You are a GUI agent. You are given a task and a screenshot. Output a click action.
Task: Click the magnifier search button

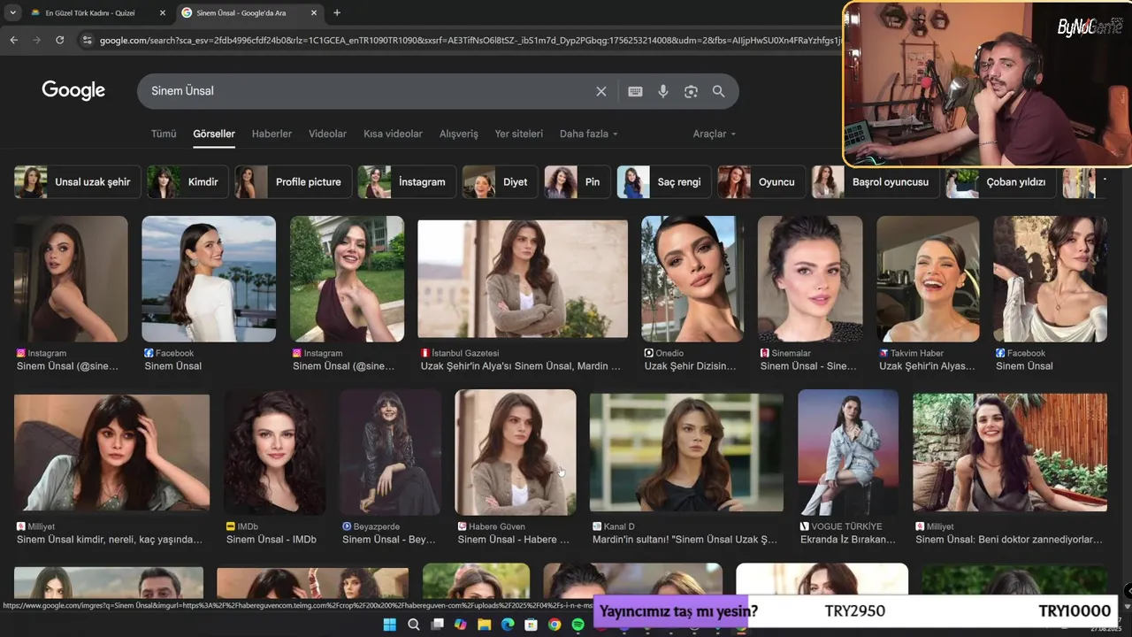pos(718,91)
